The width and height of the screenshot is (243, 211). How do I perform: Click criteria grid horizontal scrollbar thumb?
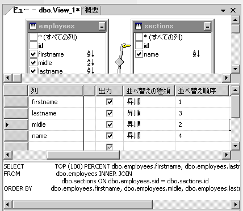(83, 155)
